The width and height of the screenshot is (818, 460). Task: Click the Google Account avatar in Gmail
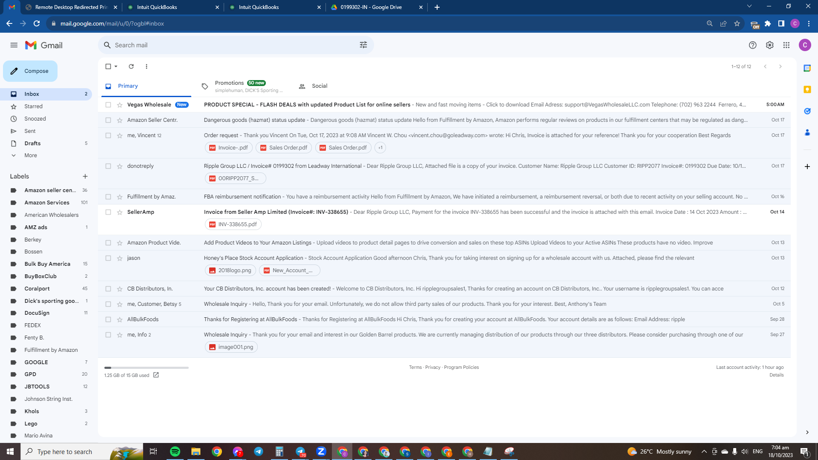(805, 45)
